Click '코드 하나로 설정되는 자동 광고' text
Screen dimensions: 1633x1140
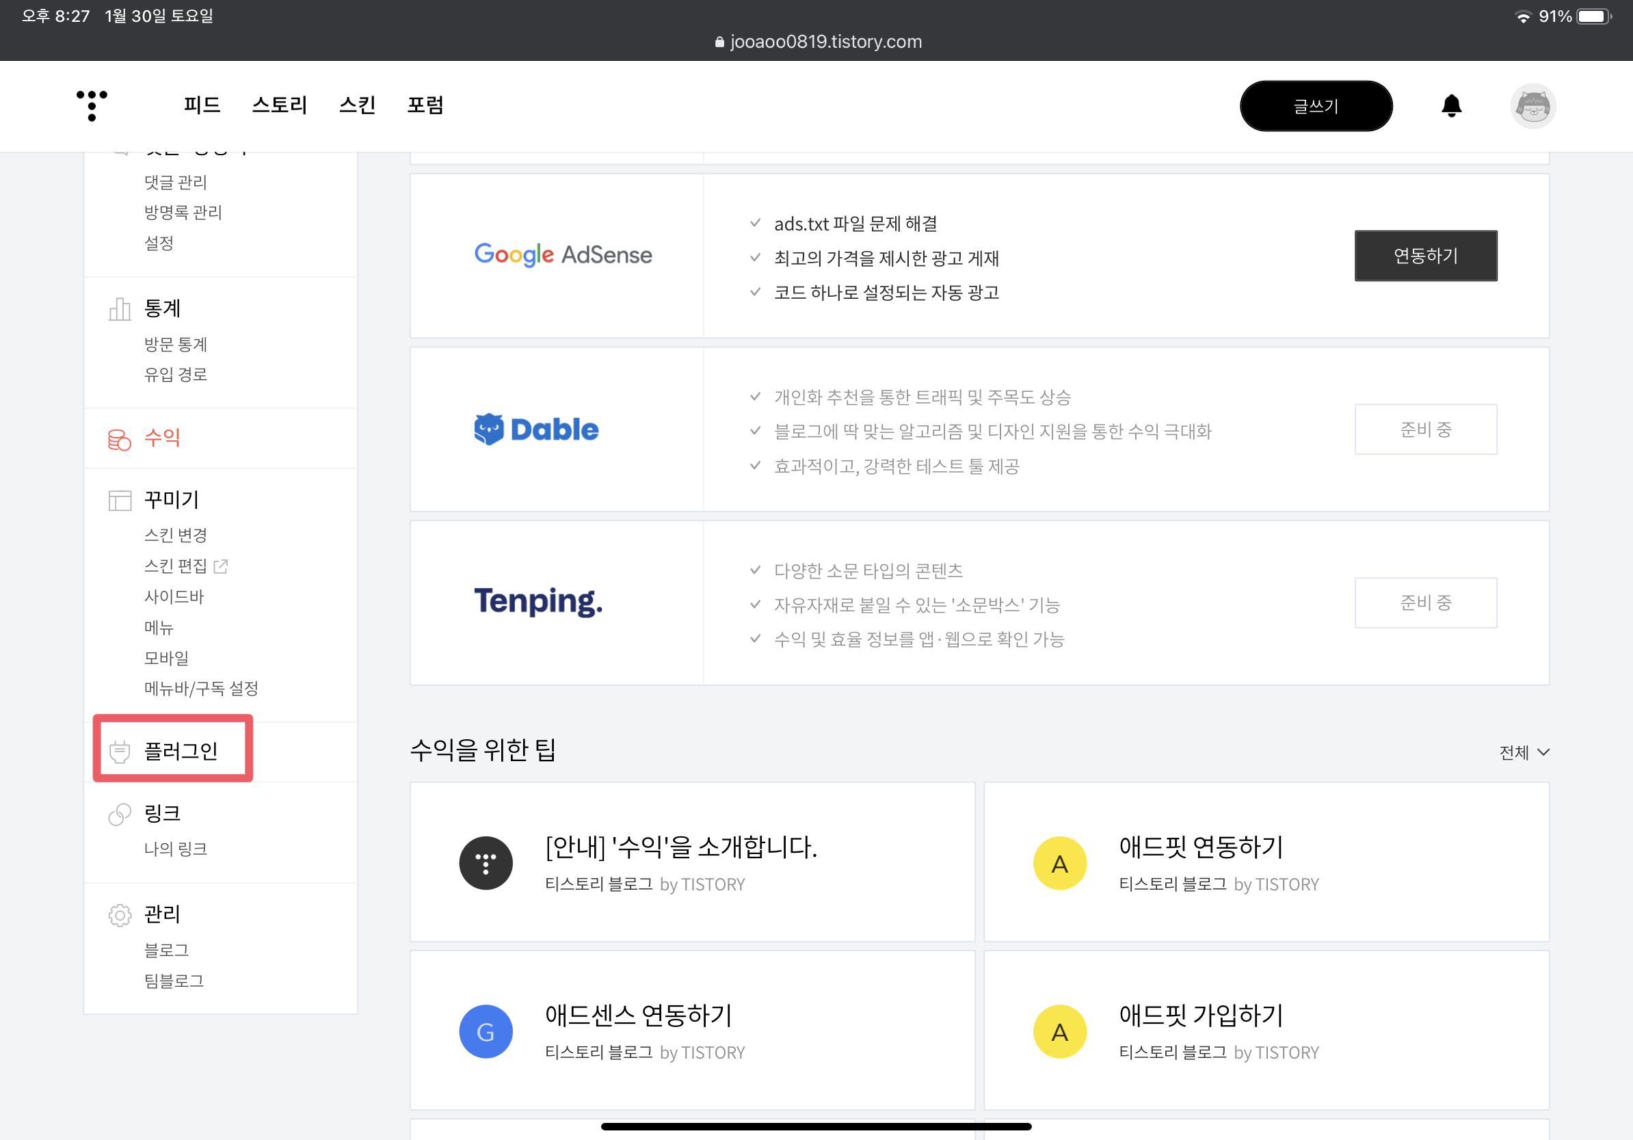coord(887,293)
